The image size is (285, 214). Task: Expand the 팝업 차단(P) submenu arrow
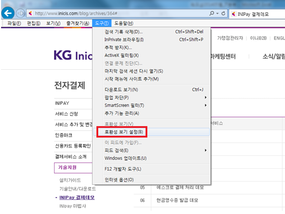tap(205, 97)
